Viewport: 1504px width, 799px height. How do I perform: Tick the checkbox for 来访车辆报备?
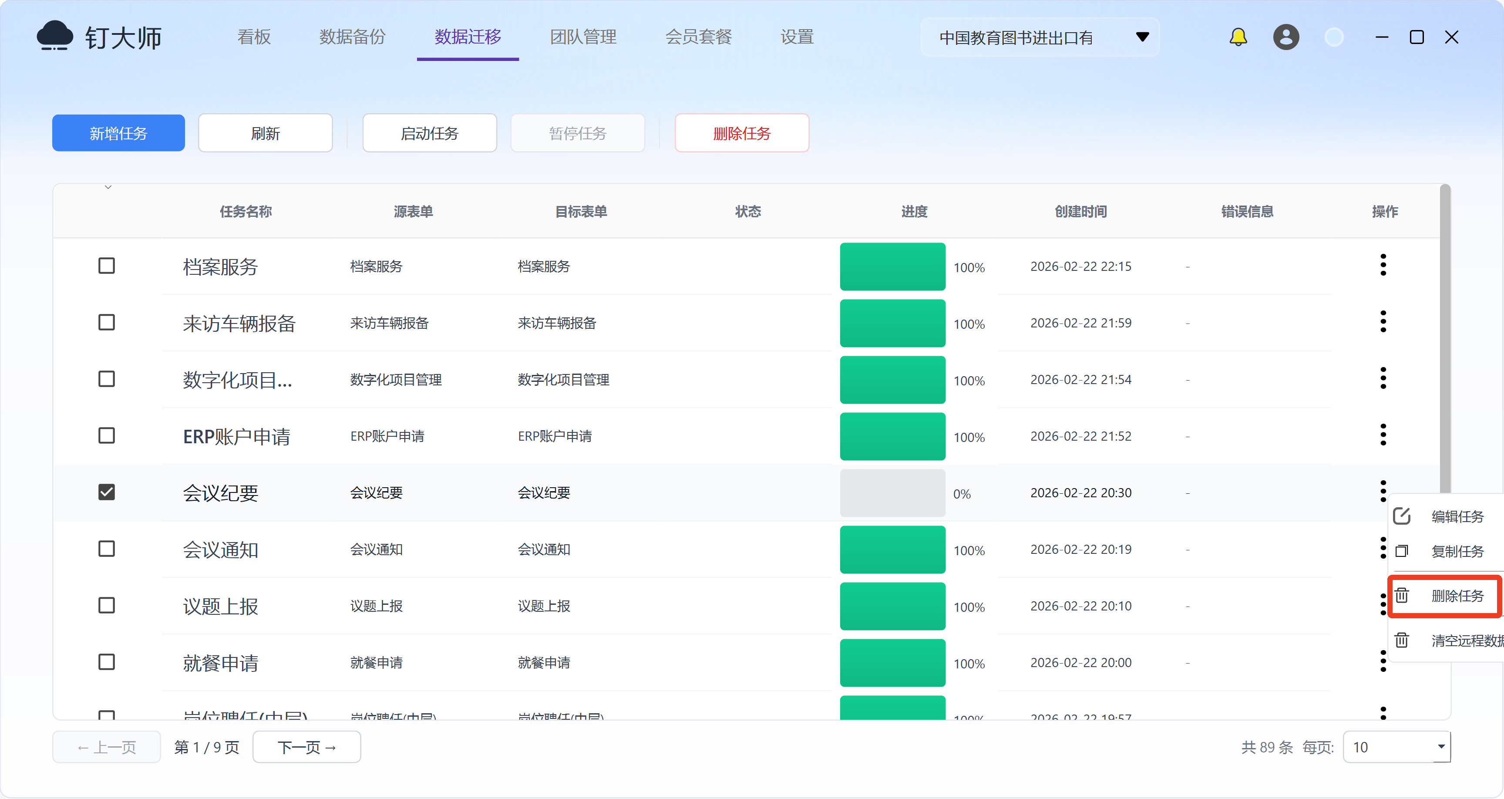pos(106,322)
